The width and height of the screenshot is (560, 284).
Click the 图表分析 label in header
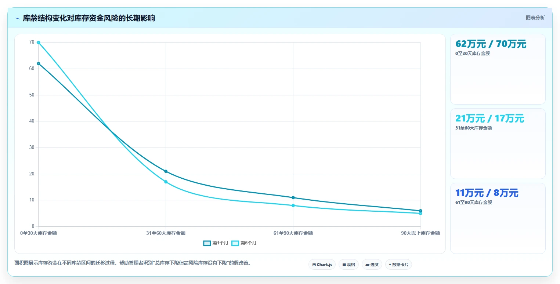click(x=535, y=18)
